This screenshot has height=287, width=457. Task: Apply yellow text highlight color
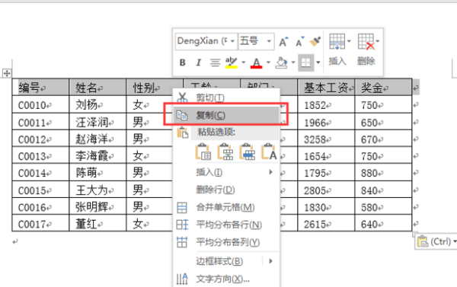coord(232,62)
